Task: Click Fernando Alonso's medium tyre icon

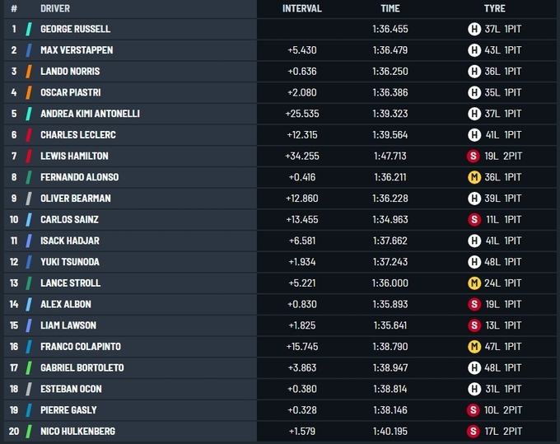Action: [x=474, y=177]
